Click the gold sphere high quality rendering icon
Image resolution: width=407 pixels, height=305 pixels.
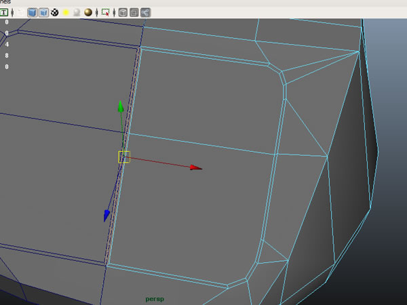click(88, 12)
